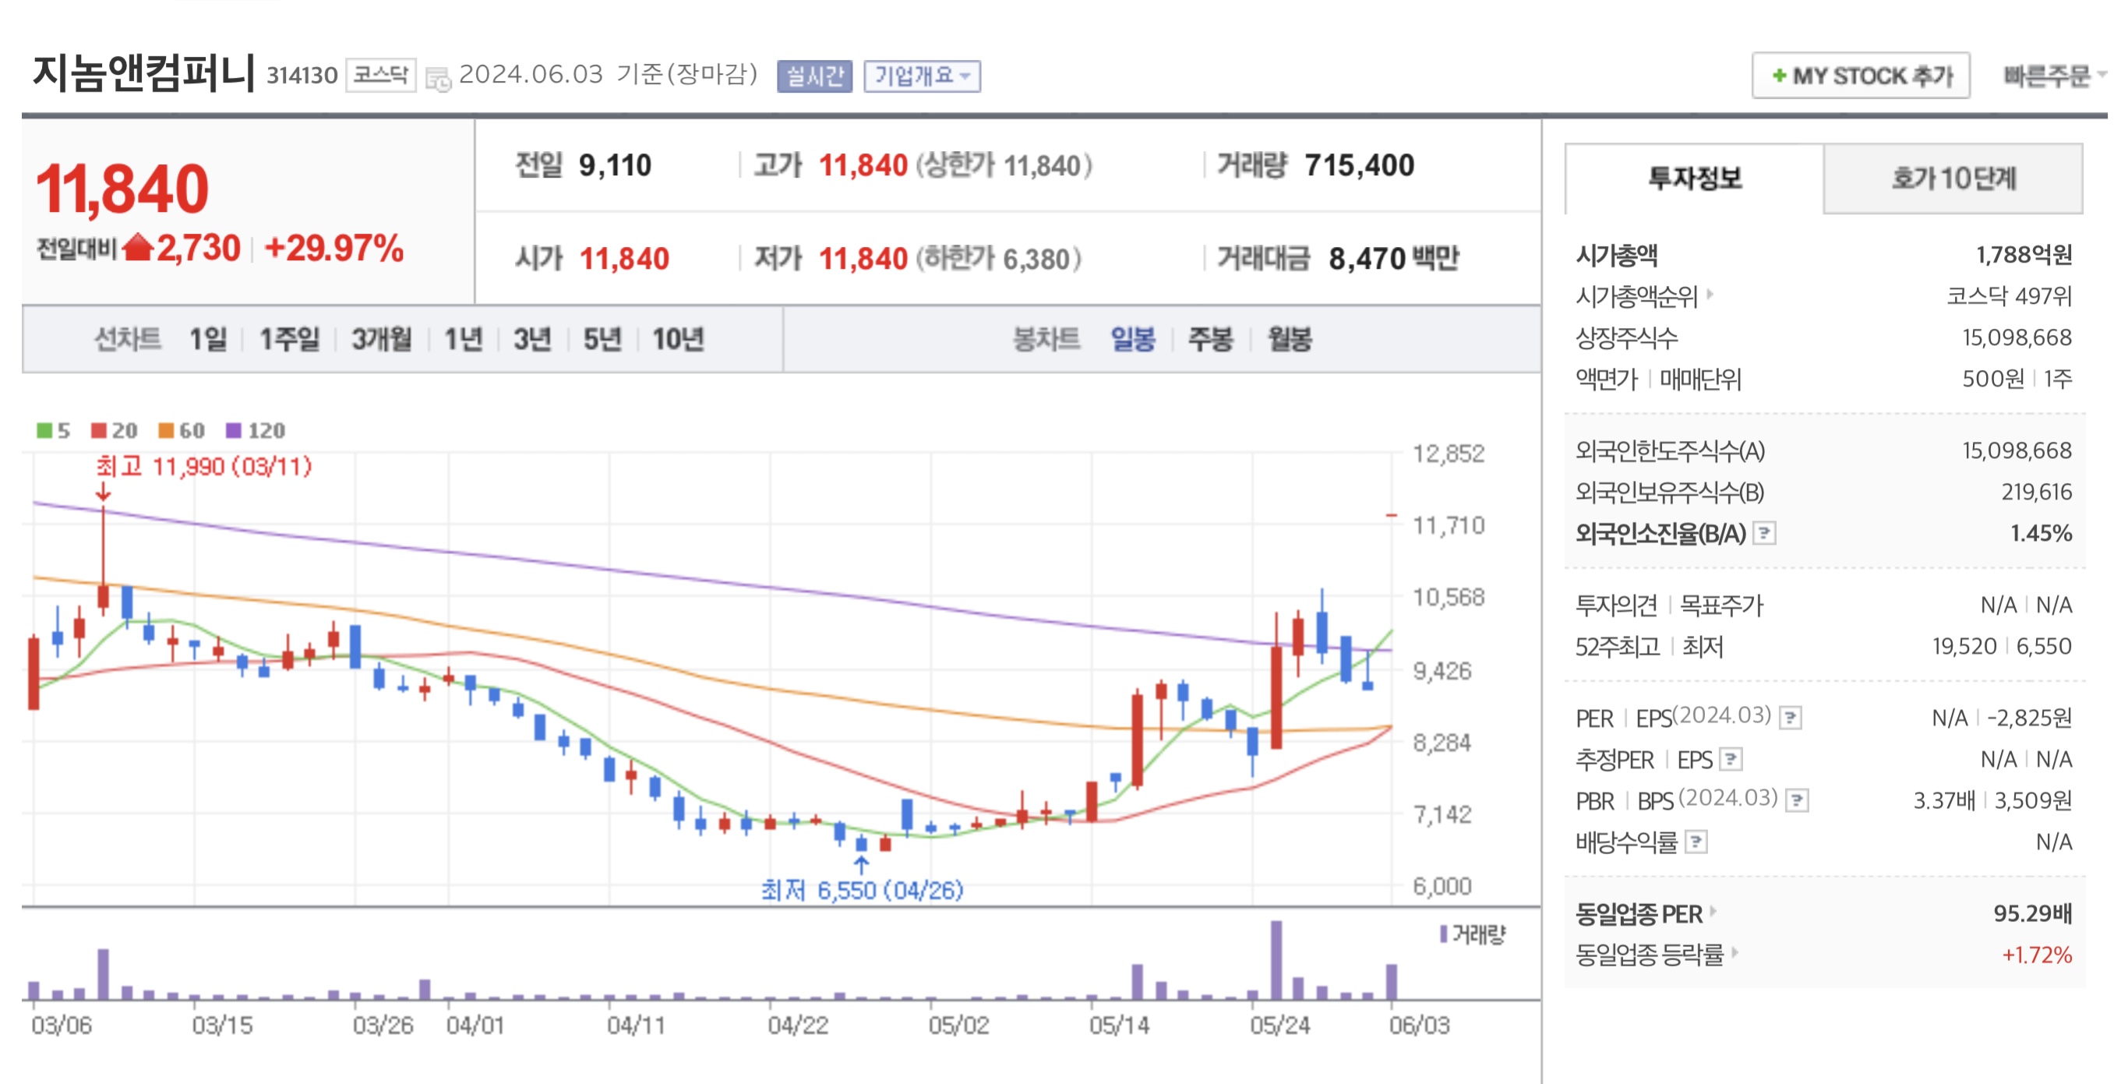Click the 3.37배 PBR value

[1944, 800]
